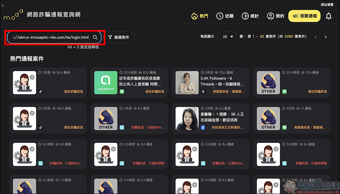Click 詐騙訊息，已通知移除 on 9人看過 card
This screenshot has height=194, width=340.
(x=149, y=163)
